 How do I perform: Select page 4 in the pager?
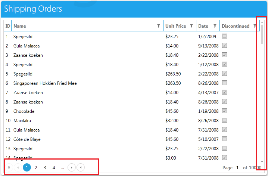pos(54,168)
